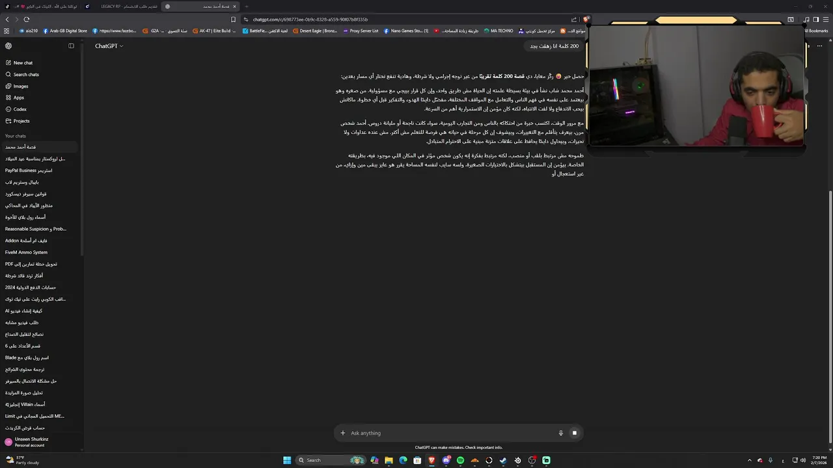This screenshot has height=468, width=833.
Task: Click the ChatGPT logo icon in sidebar
Action: click(8, 46)
